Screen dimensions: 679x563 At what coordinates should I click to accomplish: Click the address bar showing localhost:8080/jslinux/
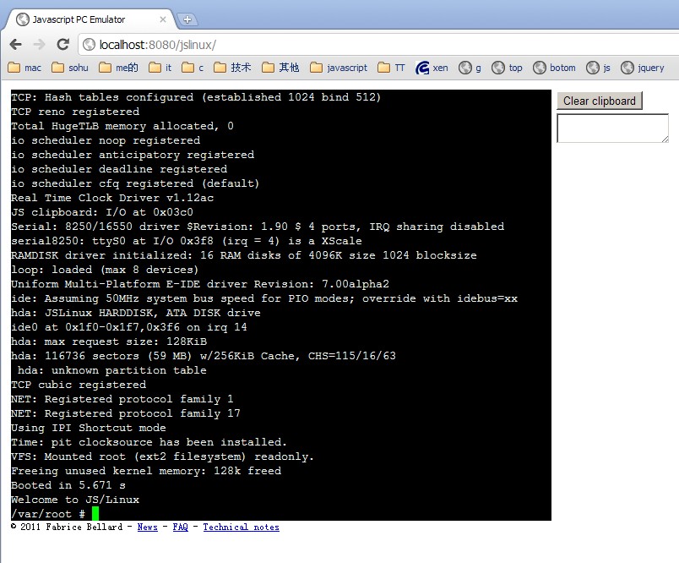point(378,45)
